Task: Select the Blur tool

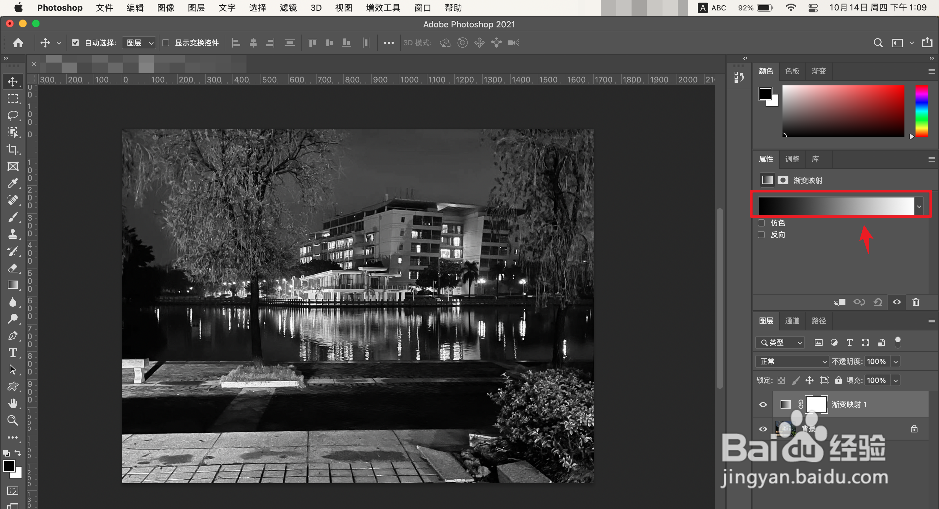Action: point(13,302)
